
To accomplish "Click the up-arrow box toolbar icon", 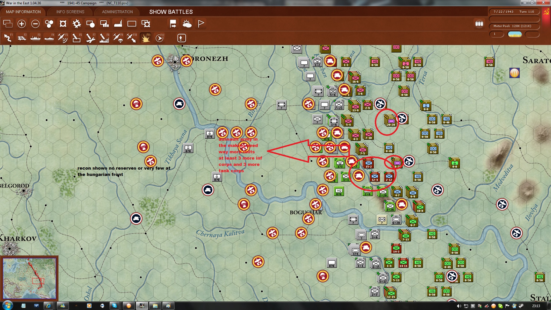I will coord(181,38).
